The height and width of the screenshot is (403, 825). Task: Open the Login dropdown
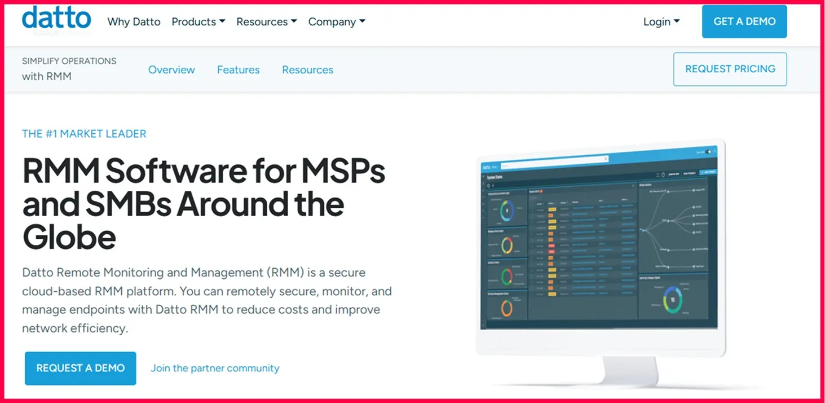click(661, 22)
